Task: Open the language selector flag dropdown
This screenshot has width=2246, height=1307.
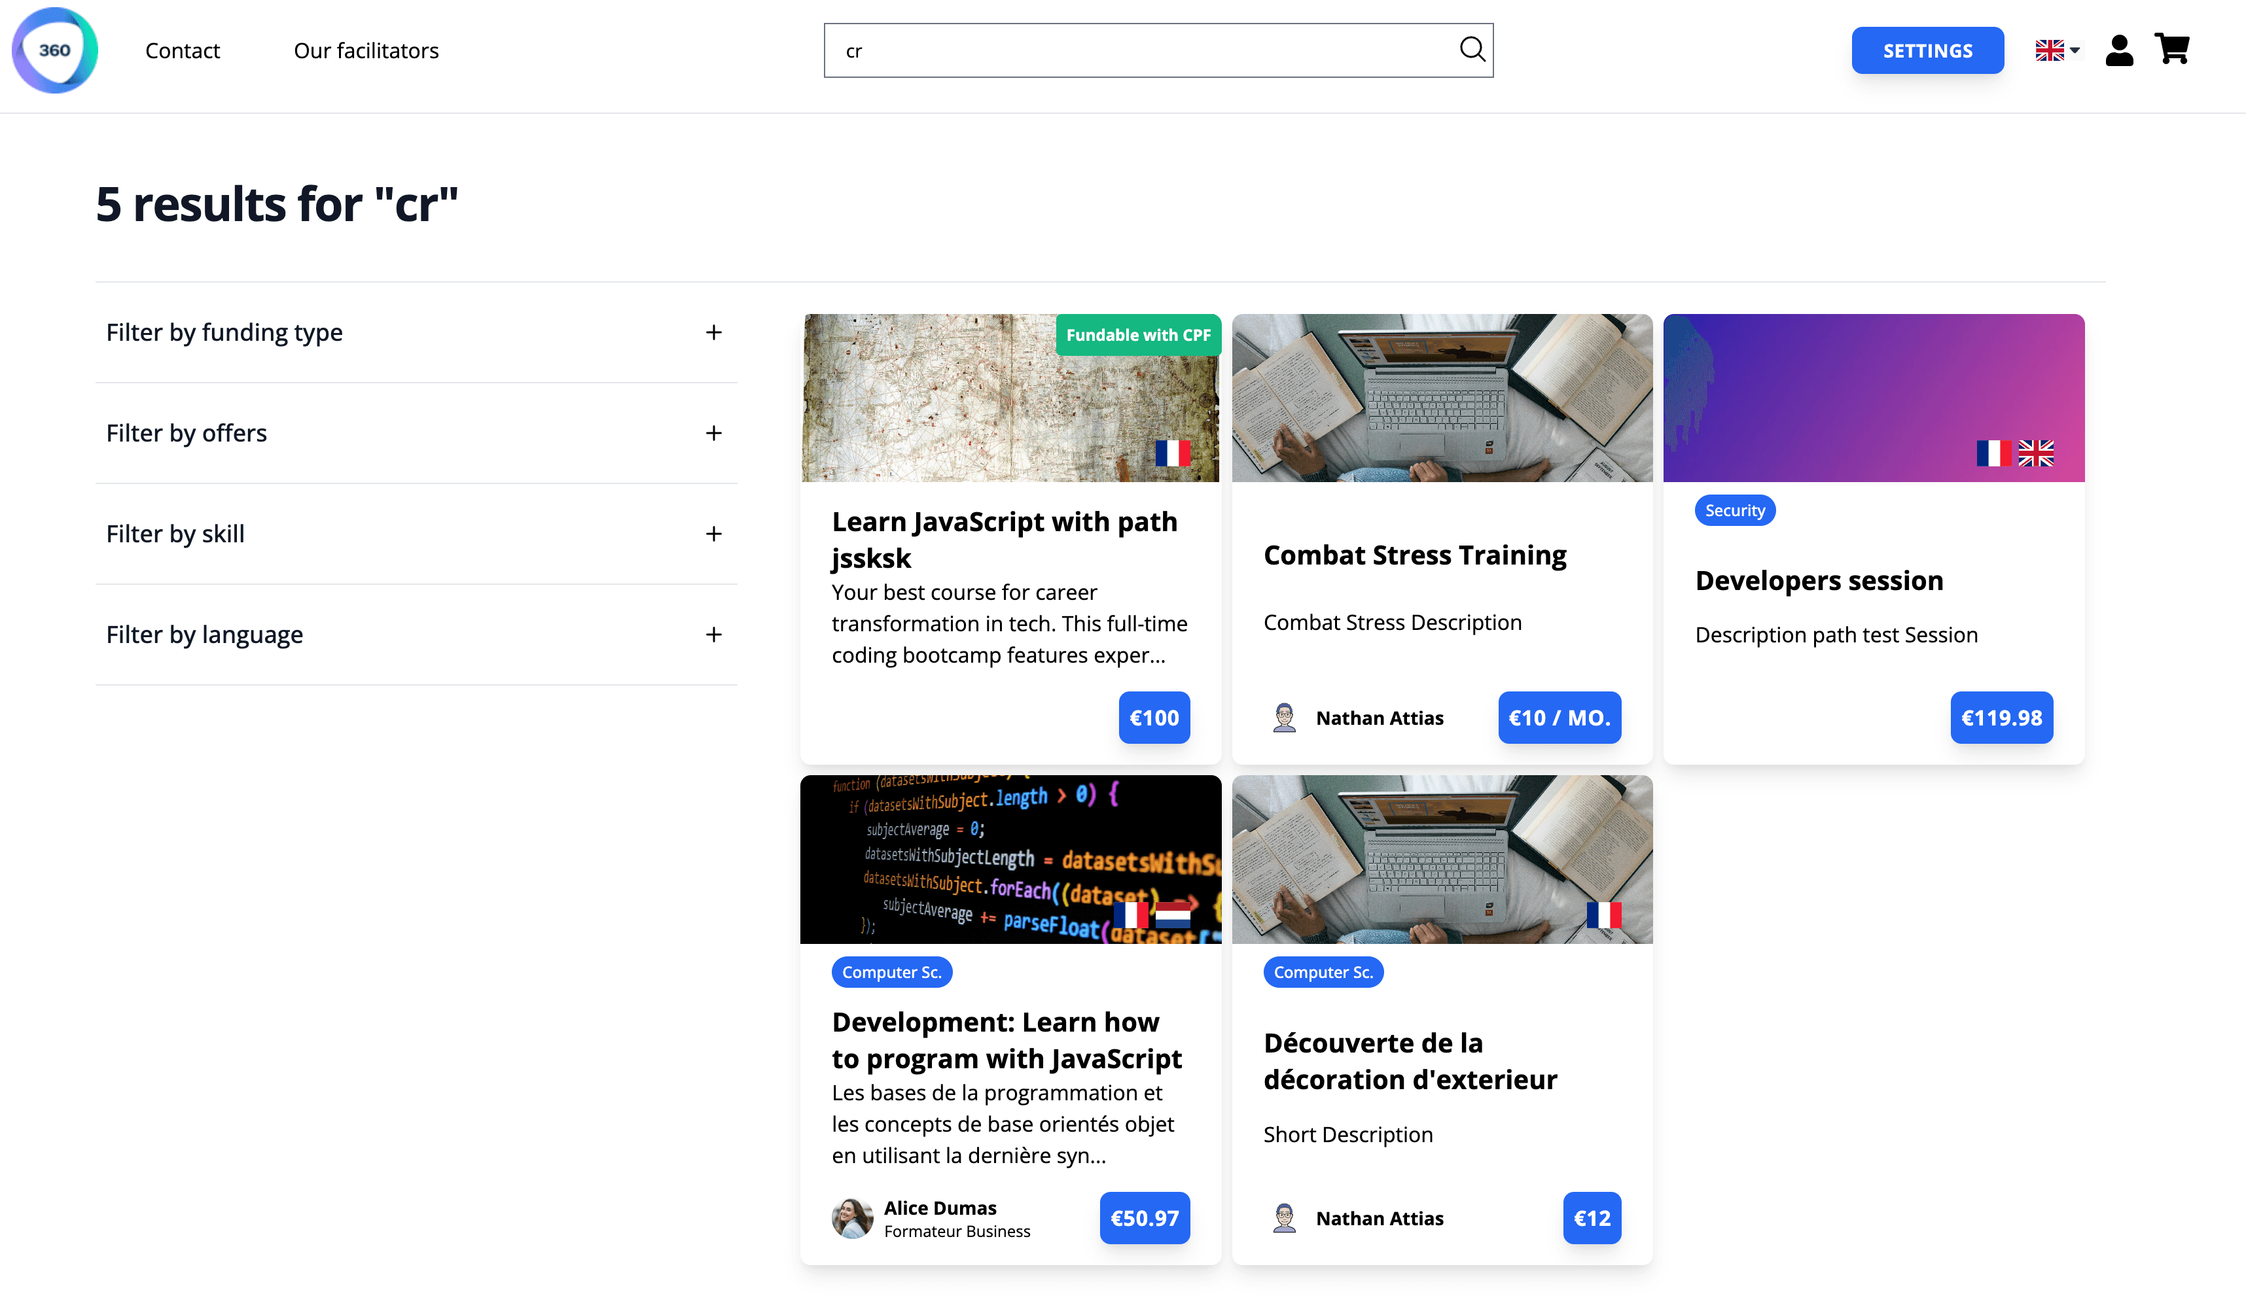Action: click(x=2054, y=50)
